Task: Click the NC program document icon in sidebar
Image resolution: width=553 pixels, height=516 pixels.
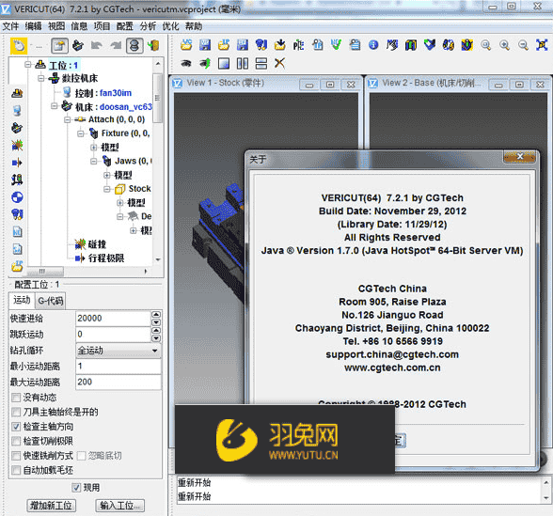Action: pos(17,231)
